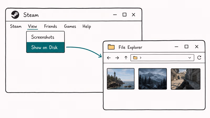Go forward in File Explorer
This screenshot has height=118, width=210.
[x=117, y=58]
